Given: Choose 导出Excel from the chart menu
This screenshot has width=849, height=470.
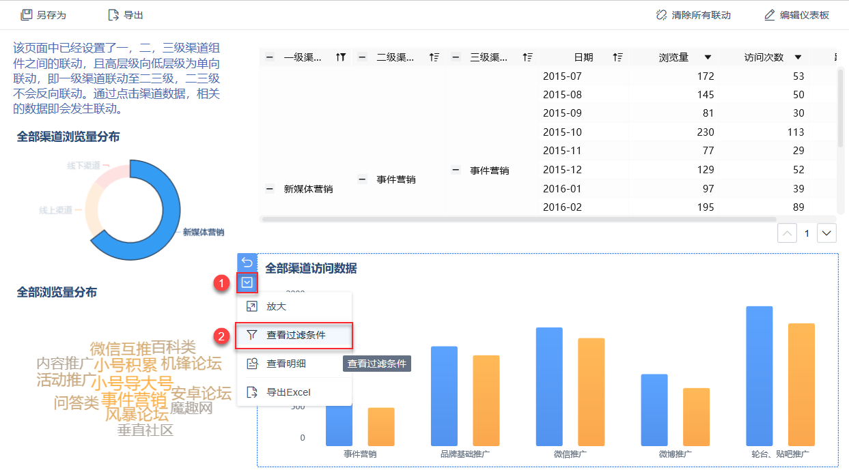Looking at the screenshot, I should click(294, 392).
